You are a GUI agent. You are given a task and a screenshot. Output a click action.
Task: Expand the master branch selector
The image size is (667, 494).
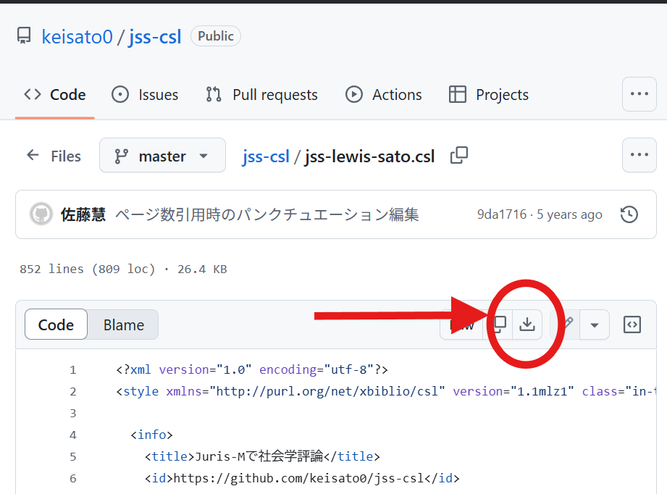click(162, 155)
